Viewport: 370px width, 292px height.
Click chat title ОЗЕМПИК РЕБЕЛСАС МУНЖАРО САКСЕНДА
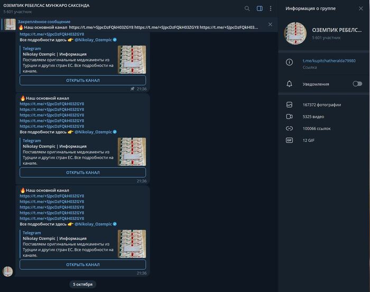47,5
